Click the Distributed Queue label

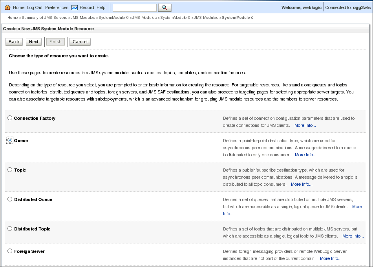click(x=33, y=199)
